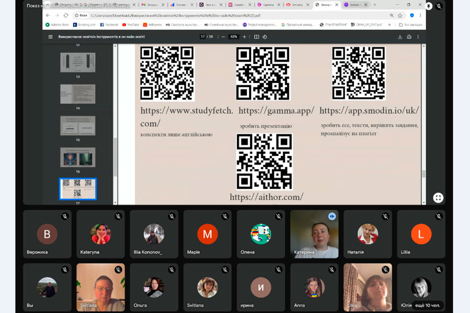Rotate the PDF counterclockwise
This screenshot has height=313, width=470.
[265, 37]
